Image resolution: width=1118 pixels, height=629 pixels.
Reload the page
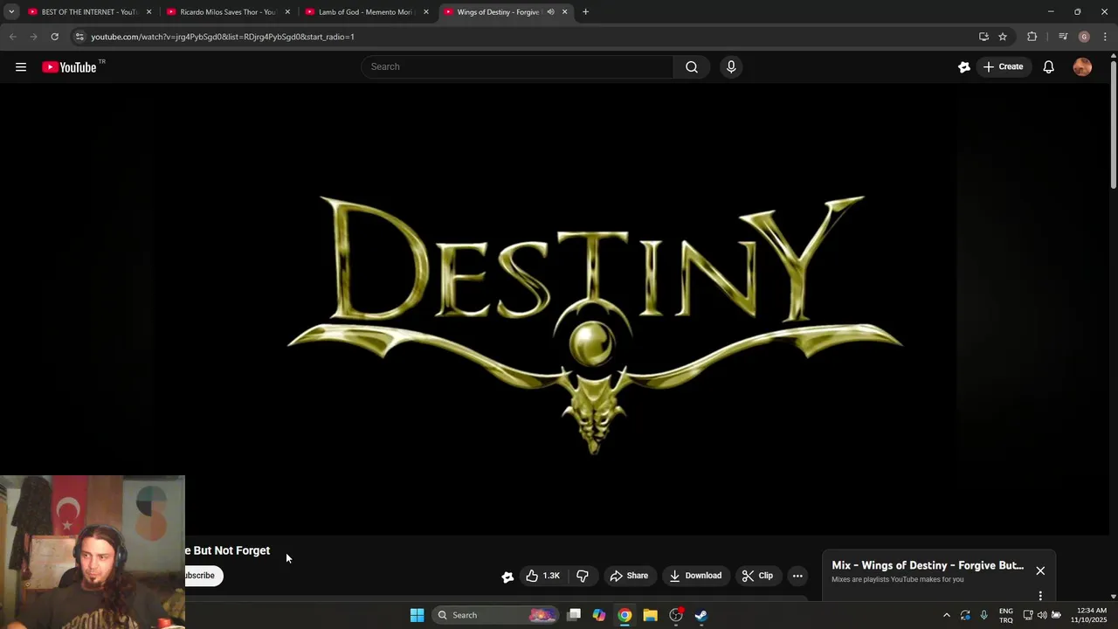coord(54,37)
